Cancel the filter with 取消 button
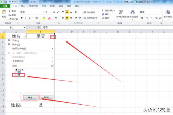Screen dimensions: 173x115 [x=46, y=97]
